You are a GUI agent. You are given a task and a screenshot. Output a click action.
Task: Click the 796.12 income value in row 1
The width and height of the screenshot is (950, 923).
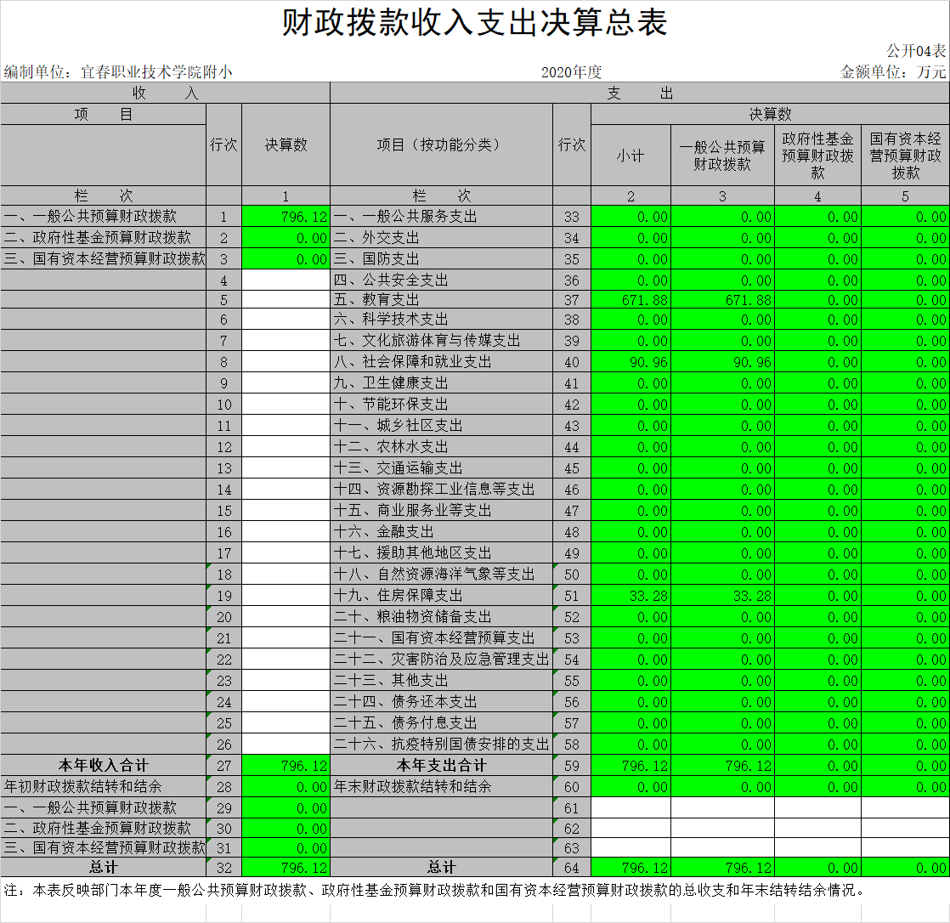coord(286,217)
